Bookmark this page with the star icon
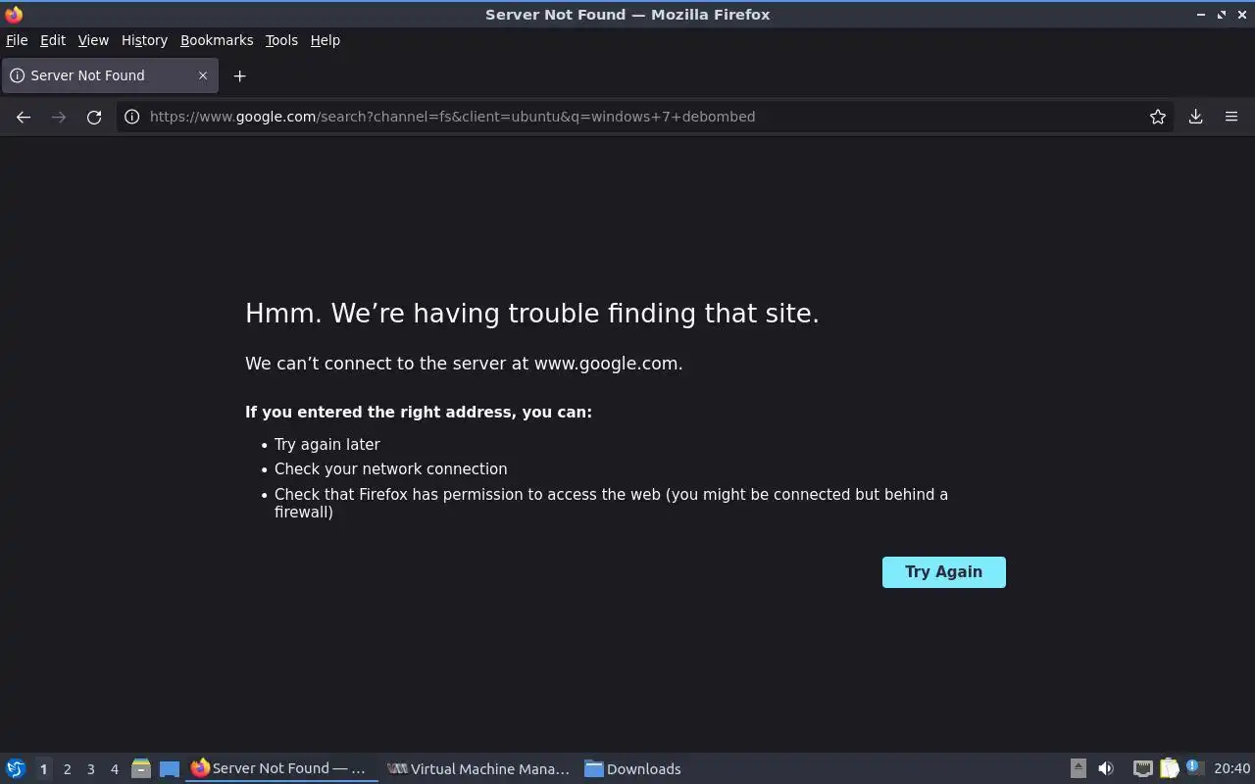The image size is (1255, 784). (x=1158, y=117)
